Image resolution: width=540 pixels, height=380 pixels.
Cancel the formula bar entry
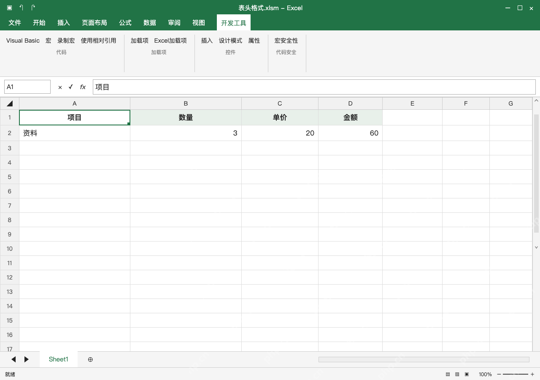coord(60,87)
